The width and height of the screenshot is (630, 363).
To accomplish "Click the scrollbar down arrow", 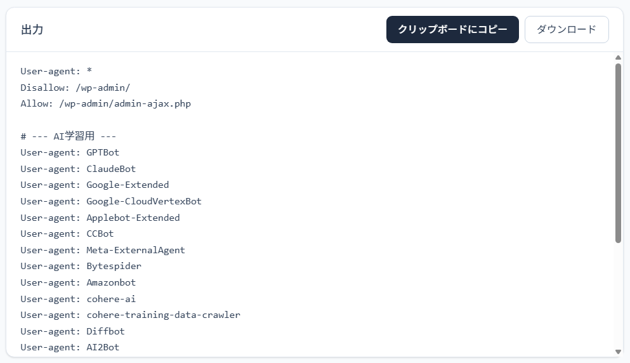I will pyautogui.click(x=618, y=352).
